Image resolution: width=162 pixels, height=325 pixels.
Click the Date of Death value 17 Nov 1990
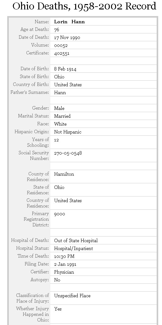[67, 37]
